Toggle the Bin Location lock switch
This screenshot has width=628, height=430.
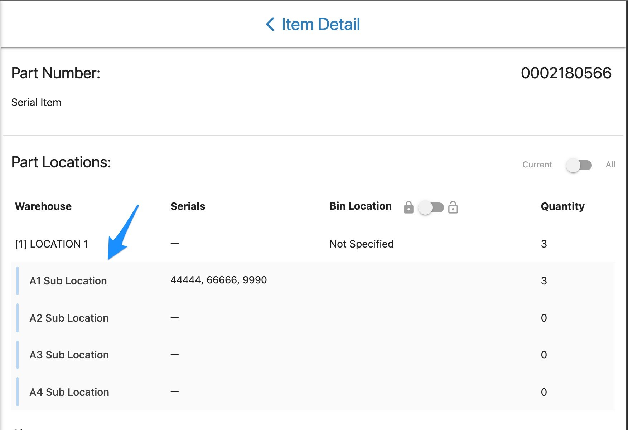(x=431, y=207)
